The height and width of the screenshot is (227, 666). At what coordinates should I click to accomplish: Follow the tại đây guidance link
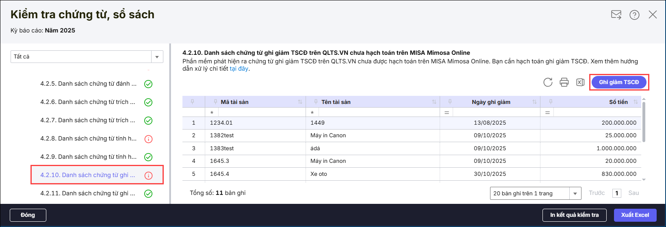(x=239, y=69)
